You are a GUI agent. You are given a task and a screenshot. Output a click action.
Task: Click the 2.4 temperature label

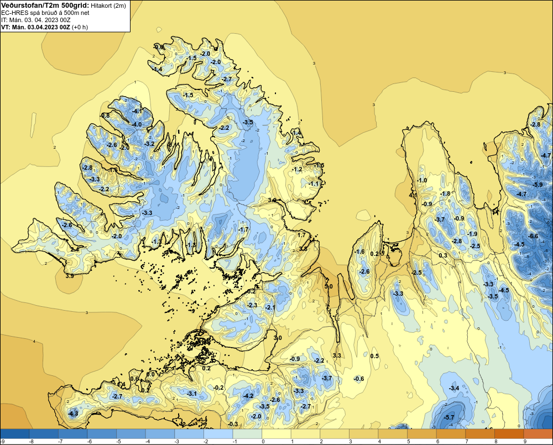click(75, 250)
